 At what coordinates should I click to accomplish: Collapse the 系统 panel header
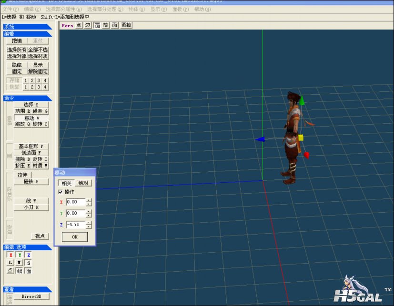coord(27,27)
